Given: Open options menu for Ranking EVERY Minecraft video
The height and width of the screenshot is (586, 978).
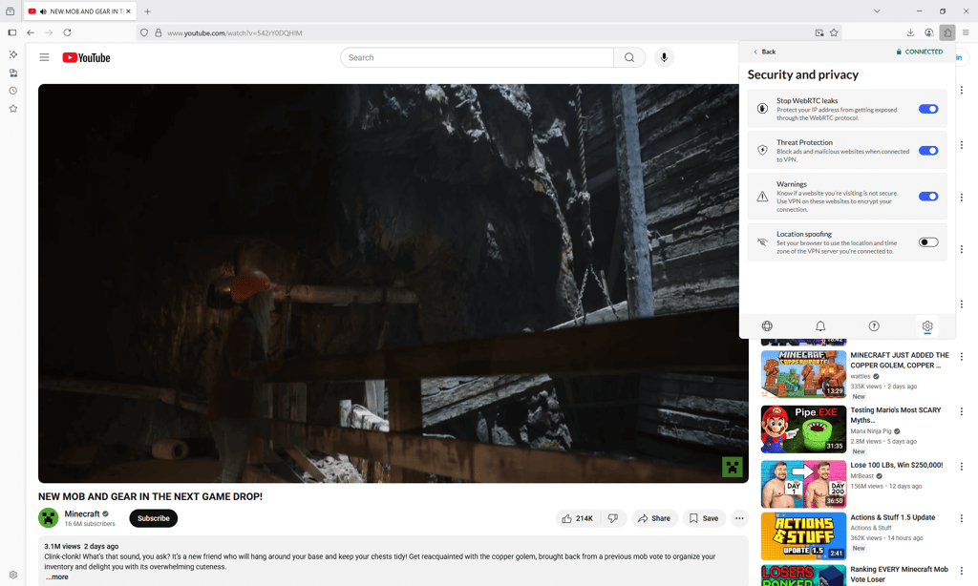Looking at the screenshot, I should coord(961,571).
